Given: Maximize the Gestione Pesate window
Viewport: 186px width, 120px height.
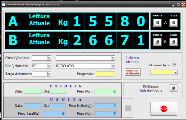Looking at the screenshot, I should point(178,5).
